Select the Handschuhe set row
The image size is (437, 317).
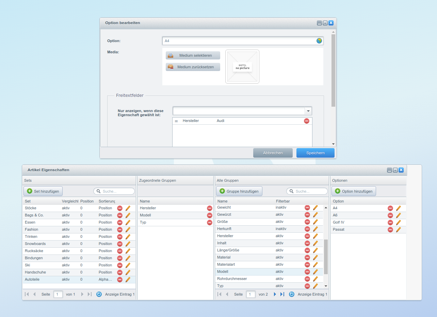point(79,272)
